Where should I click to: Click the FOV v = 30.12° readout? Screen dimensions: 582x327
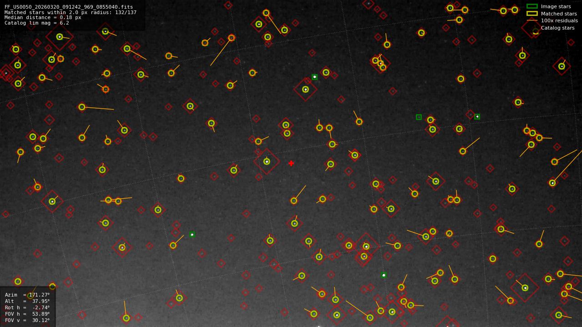(27, 320)
